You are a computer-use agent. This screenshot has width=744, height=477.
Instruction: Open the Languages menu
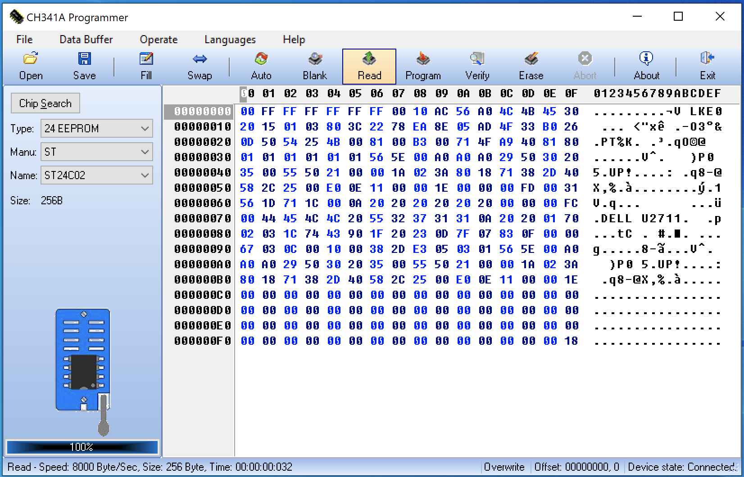230,40
